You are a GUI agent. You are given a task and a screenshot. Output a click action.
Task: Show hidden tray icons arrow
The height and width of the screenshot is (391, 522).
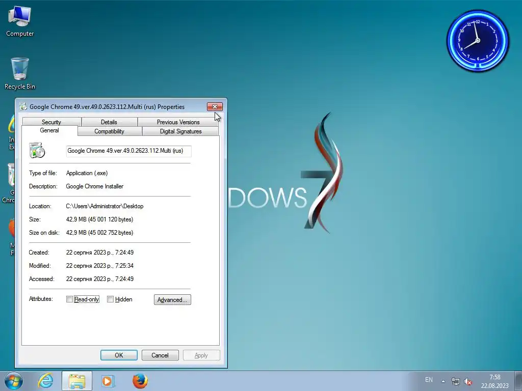(x=443, y=381)
